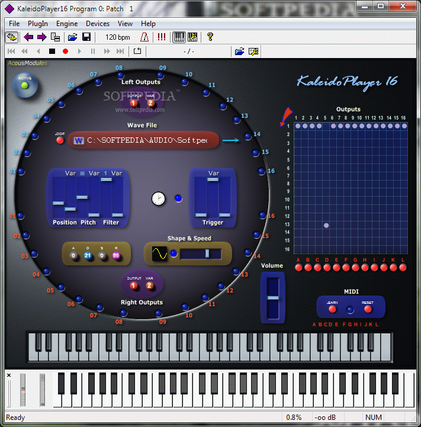Click the MIDI RESET red button
The image size is (421, 427).
click(368, 309)
